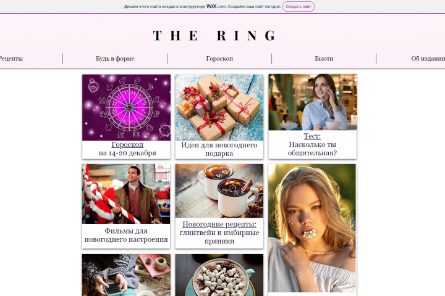
Task: Open the Santa movie scene image
Action: point(126,194)
